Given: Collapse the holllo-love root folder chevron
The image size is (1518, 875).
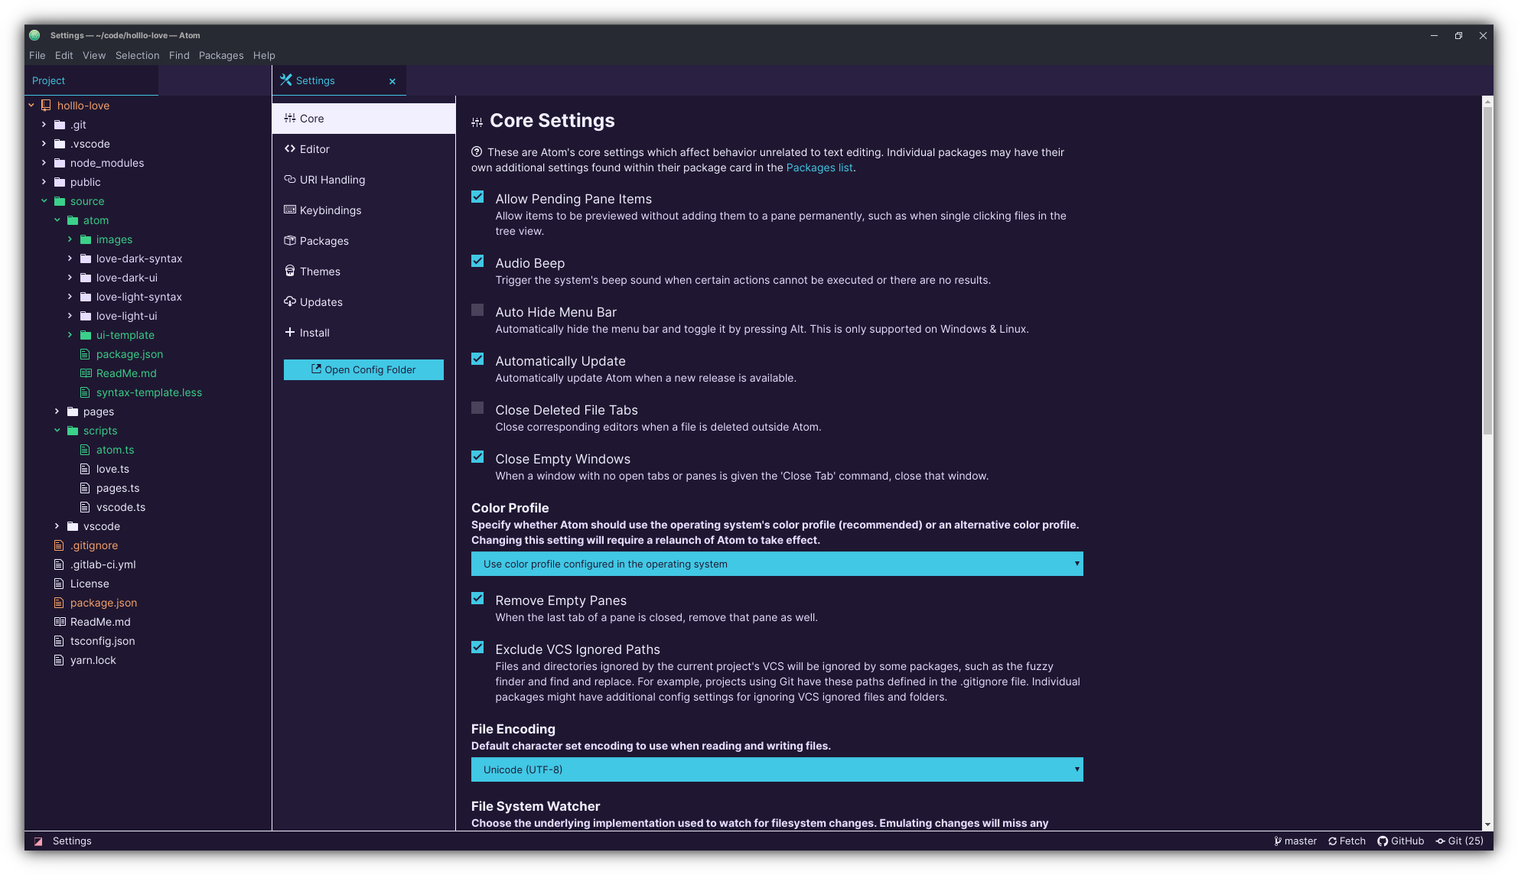Looking at the screenshot, I should click(x=31, y=106).
